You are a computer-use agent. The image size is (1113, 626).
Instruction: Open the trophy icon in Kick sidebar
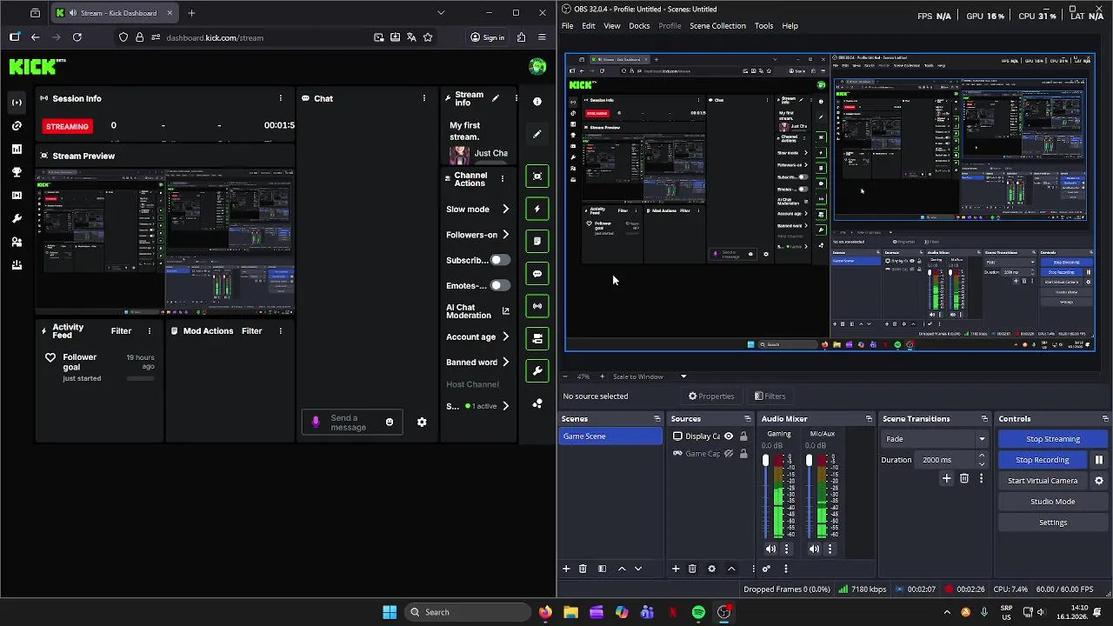coord(17,172)
